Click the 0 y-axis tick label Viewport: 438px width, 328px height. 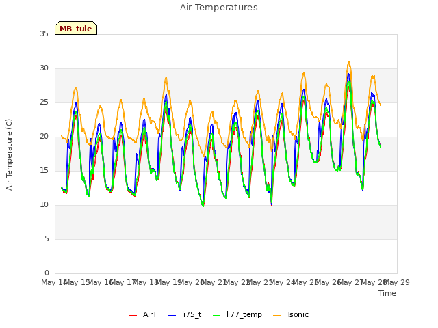click(x=47, y=273)
